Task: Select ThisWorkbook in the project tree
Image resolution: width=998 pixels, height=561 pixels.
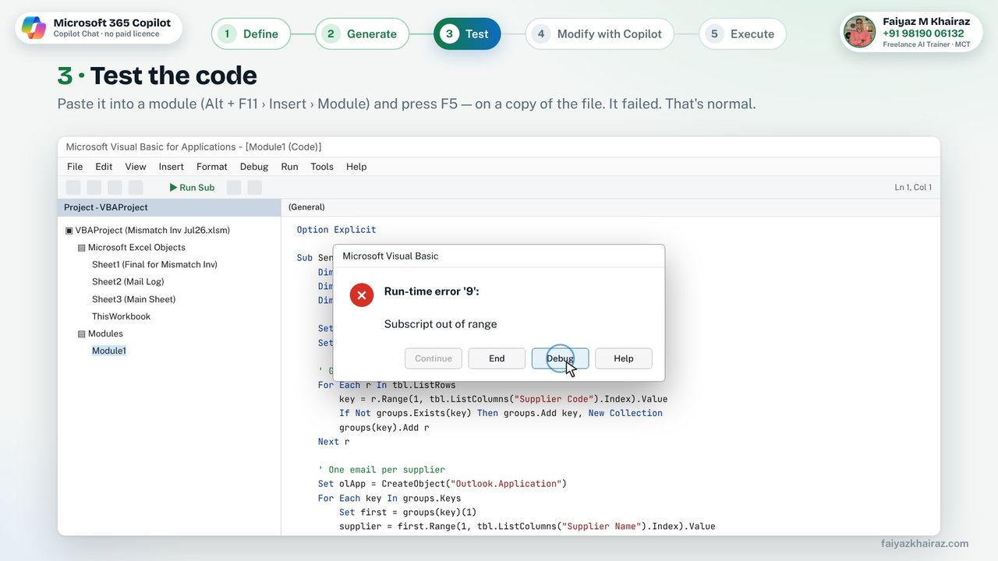Action: 121,316
